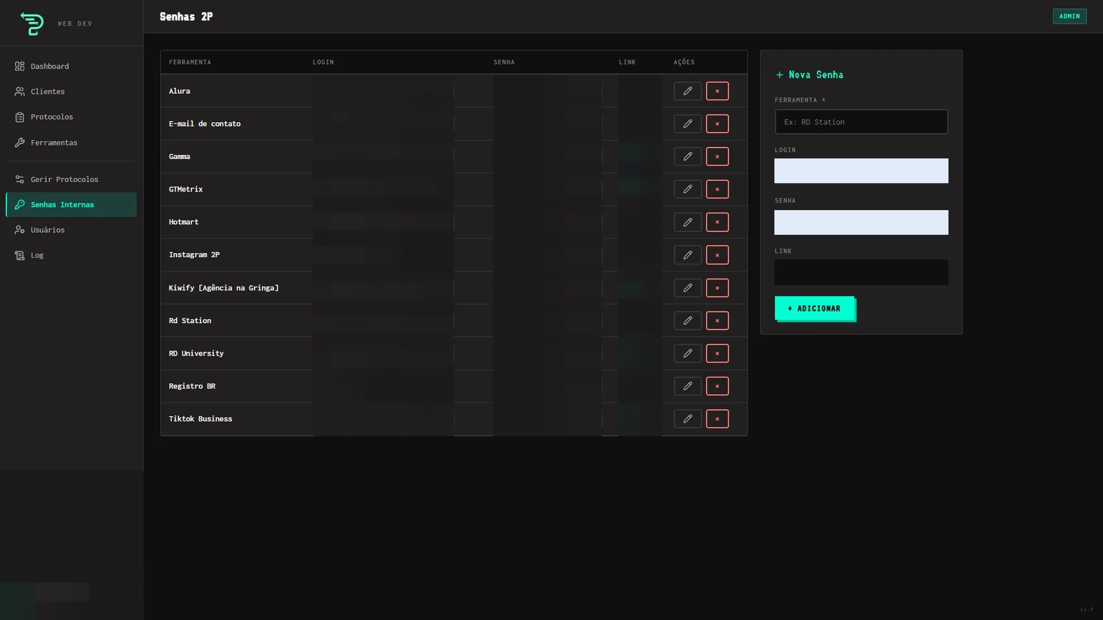Click the Login column header
This screenshot has width=1103, height=620.
point(323,62)
